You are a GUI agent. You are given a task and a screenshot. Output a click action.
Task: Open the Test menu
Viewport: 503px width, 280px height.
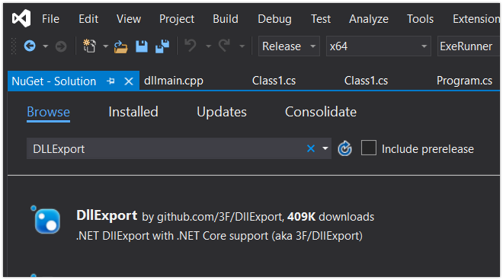click(320, 19)
